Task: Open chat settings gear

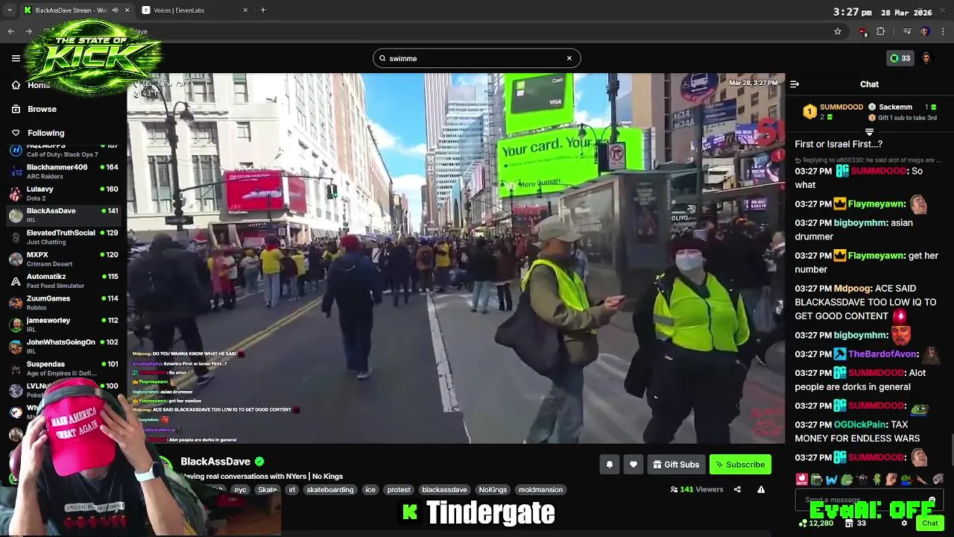Action: tap(904, 524)
